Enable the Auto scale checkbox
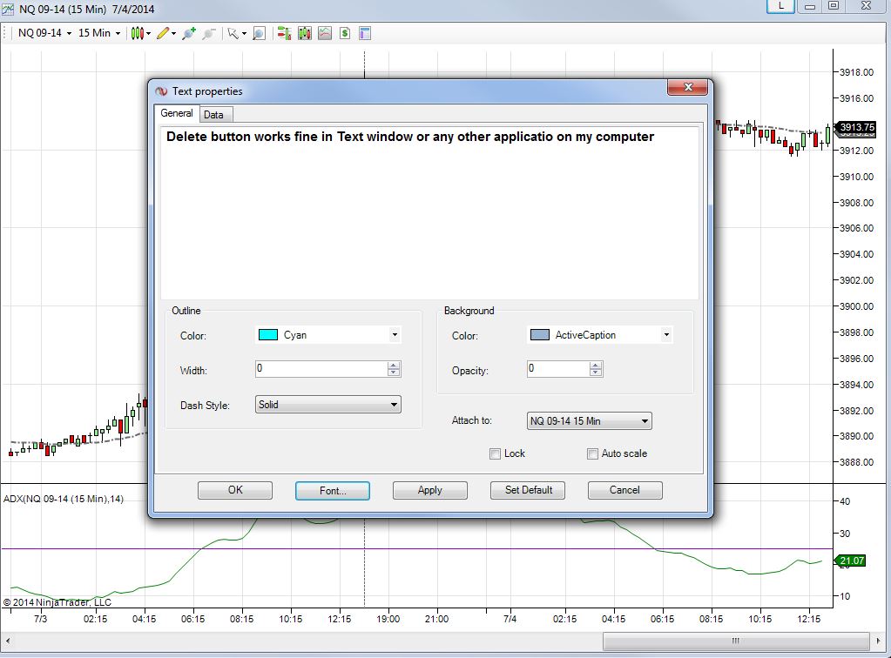 592,453
